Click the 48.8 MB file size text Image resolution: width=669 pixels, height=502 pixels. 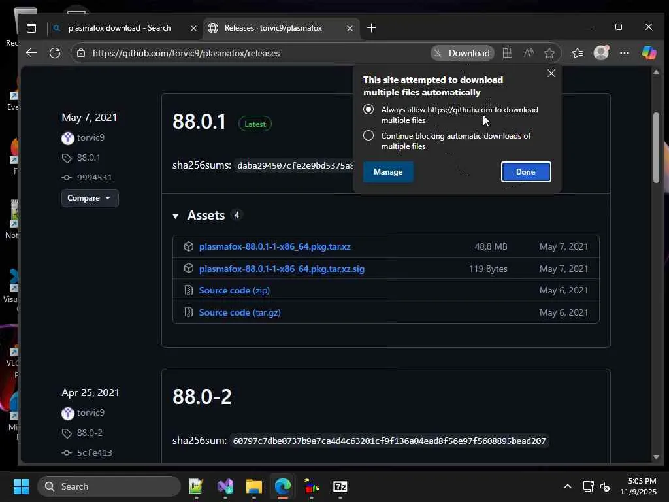pos(491,246)
